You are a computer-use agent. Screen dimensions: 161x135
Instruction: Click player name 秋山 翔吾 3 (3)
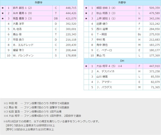point(106,13)
